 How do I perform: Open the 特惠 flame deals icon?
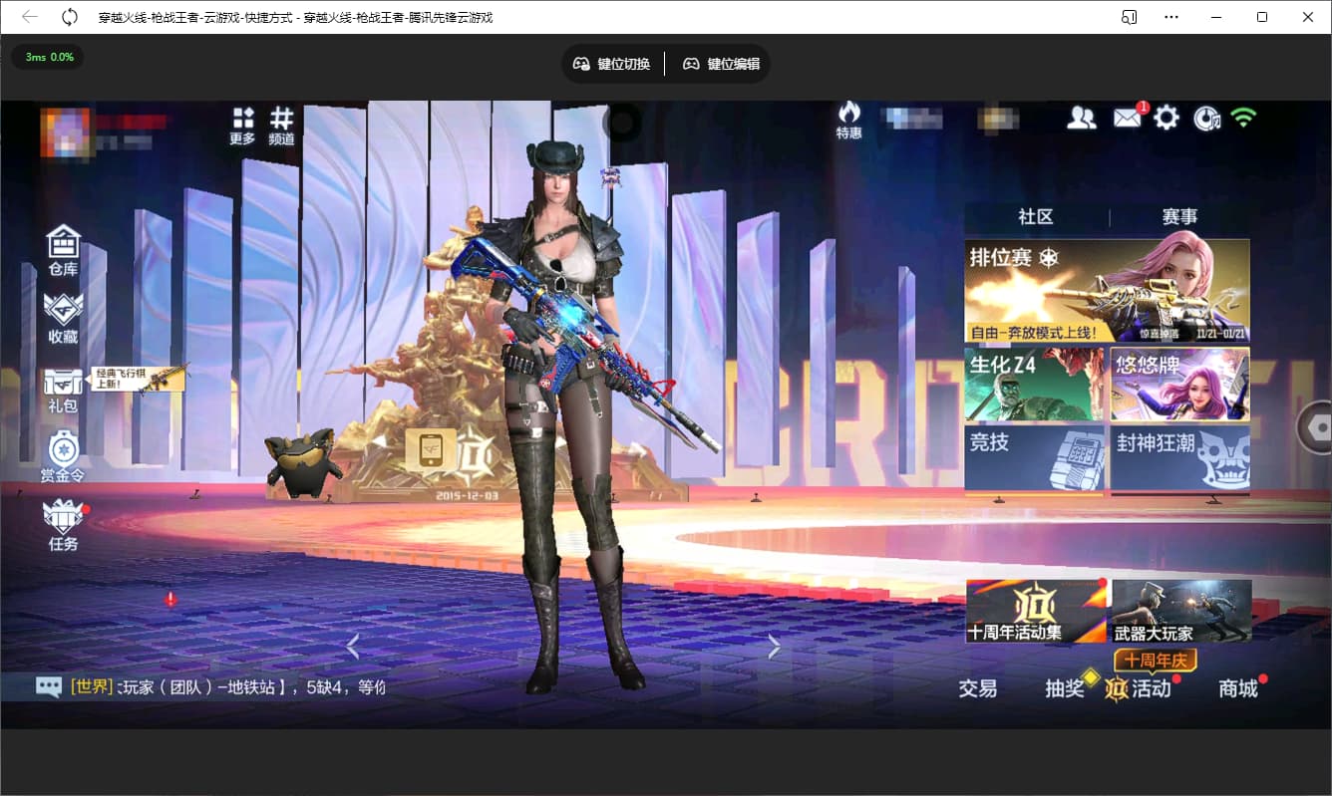coord(848,120)
